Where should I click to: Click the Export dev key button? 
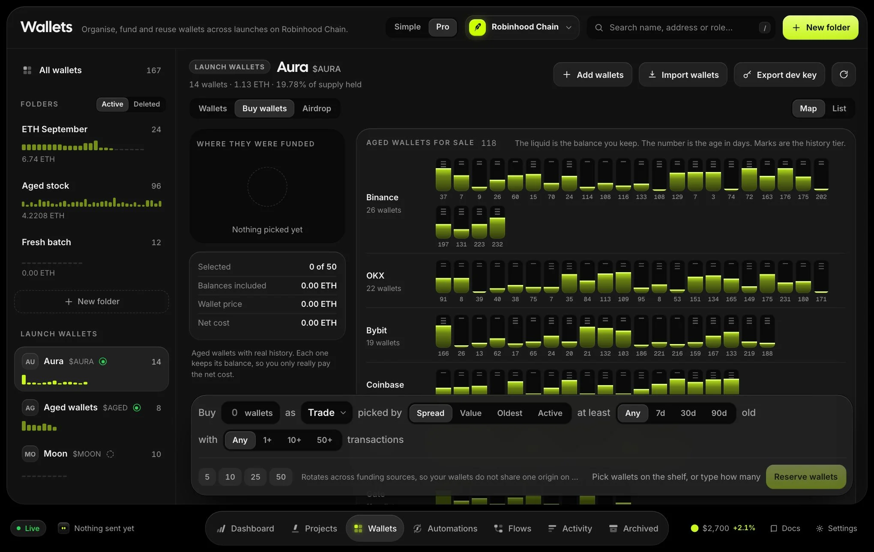[779, 74]
